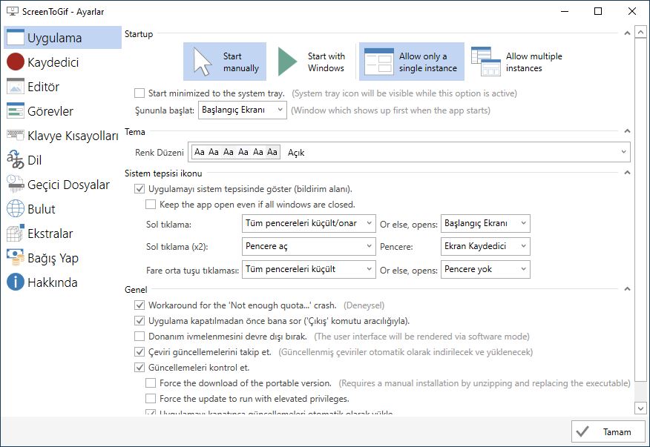
Task: Click the multiple instances windows icon
Action: (x=486, y=62)
